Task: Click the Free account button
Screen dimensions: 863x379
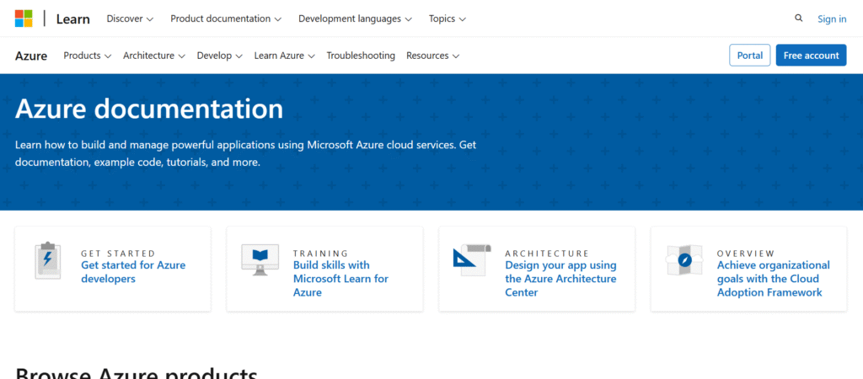Action: 812,55
